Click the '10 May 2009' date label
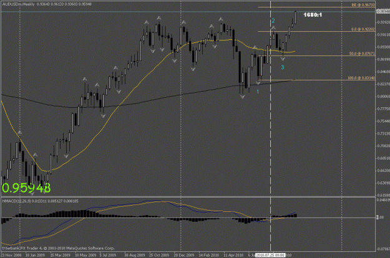This screenshot has width=390, height=258. click(85, 255)
